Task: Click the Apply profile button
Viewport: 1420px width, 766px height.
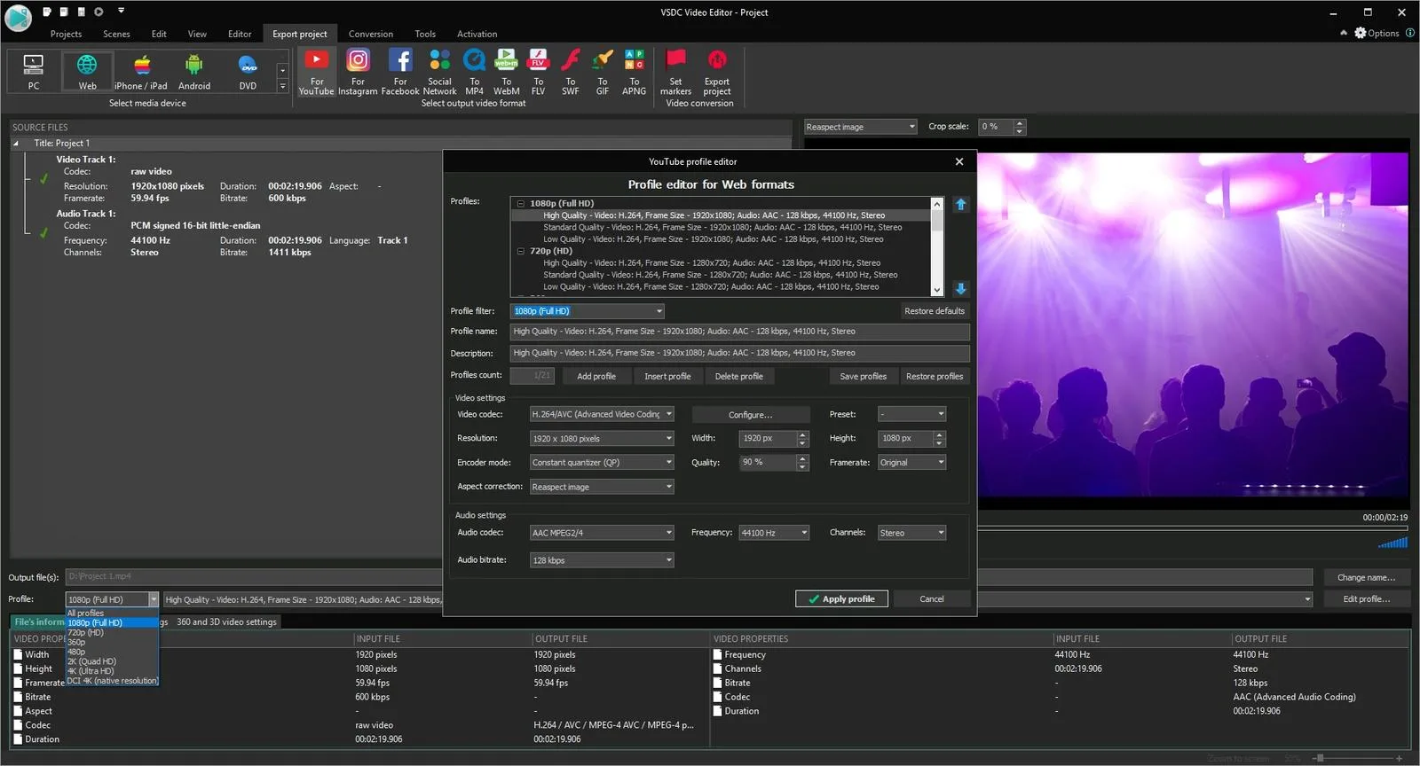Action: click(841, 599)
